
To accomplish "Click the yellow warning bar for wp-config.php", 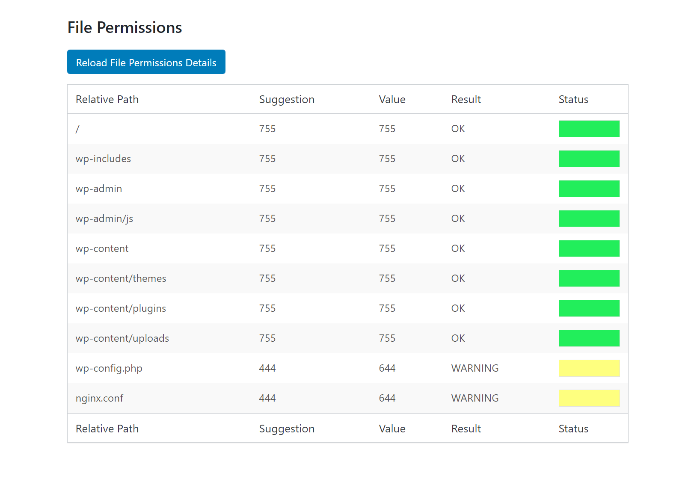I will [x=589, y=368].
